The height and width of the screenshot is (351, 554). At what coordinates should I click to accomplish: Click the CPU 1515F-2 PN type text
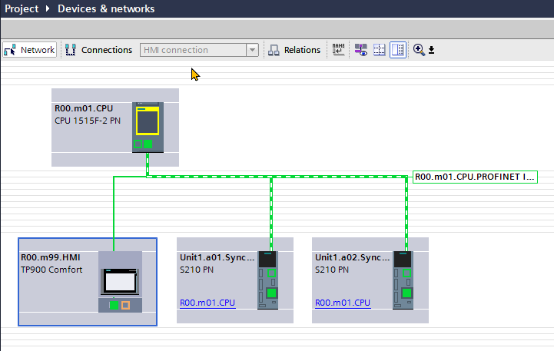[88, 121]
